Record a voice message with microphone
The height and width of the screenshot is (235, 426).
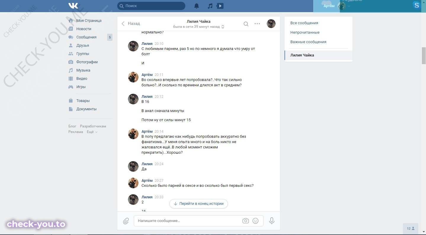pyautogui.click(x=272, y=221)
